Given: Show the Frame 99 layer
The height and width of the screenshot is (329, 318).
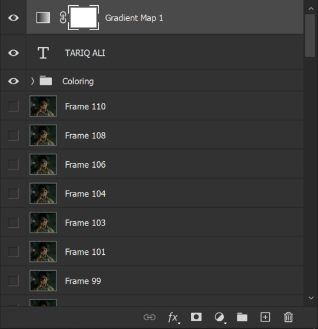Looking at the screenshot, I should tap(14, 281).
